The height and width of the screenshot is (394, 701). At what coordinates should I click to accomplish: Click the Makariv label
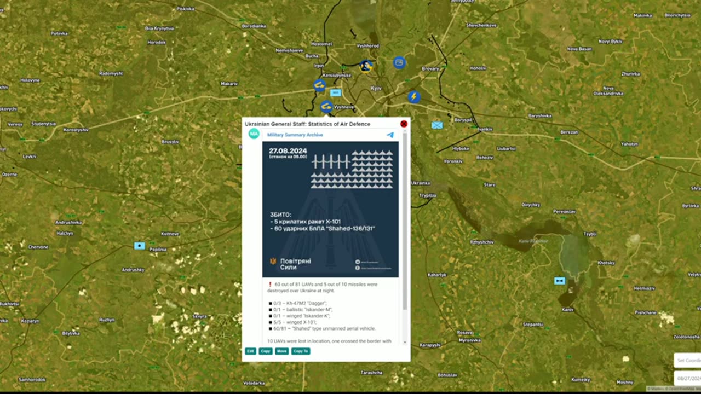point(229,84)
